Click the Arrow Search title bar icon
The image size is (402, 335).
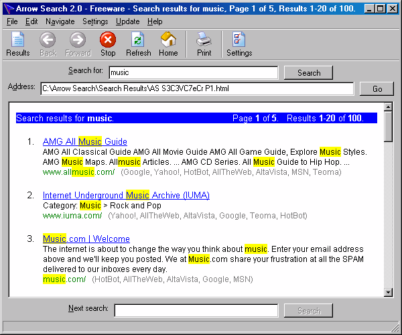(9, 9)
